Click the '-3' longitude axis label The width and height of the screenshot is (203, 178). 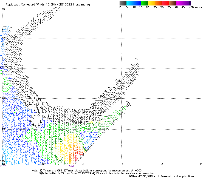pyautogui.click(x=161, y=164)
